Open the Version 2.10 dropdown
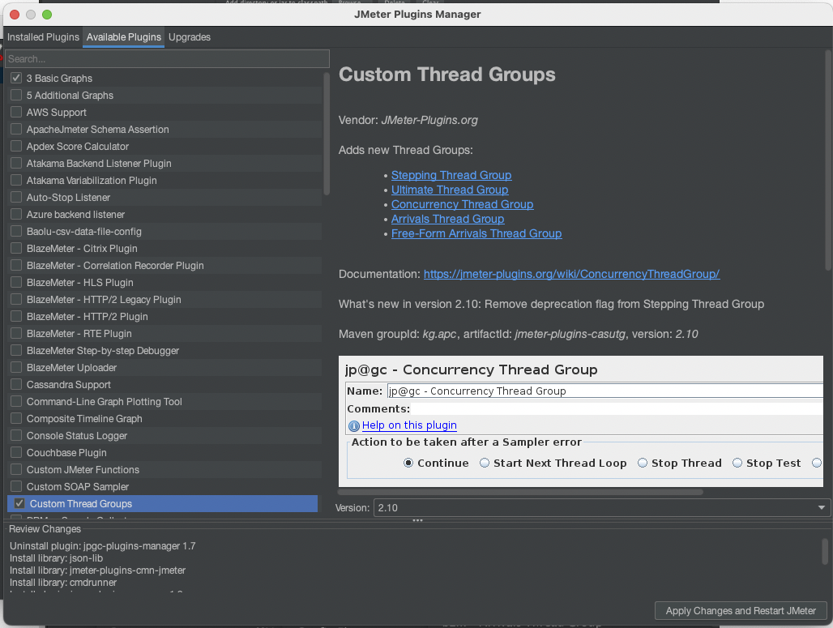This screenshot has width=833, height=628. (x=601, y=508)
